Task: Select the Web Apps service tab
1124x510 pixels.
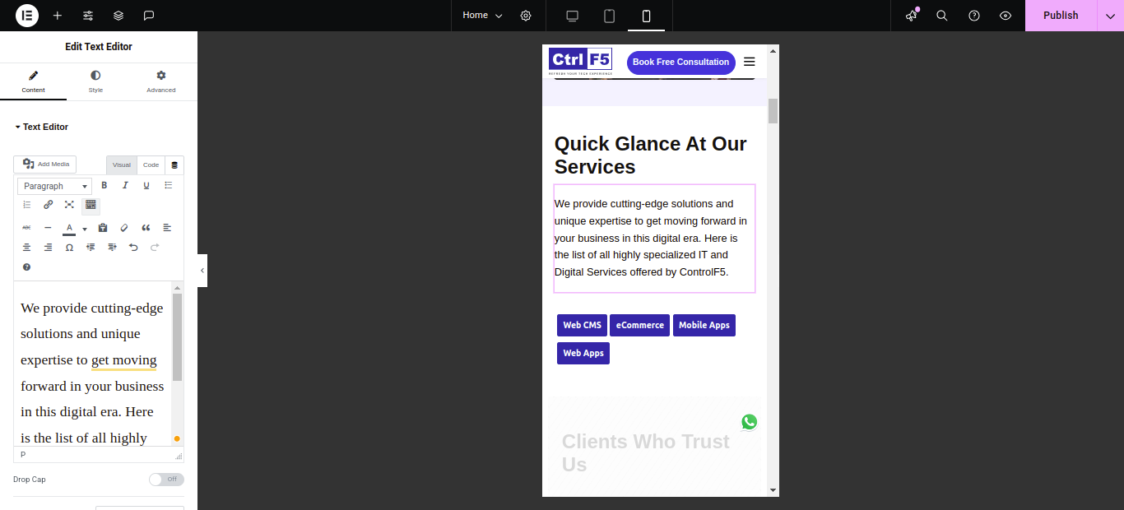Action: pos(583,354)
